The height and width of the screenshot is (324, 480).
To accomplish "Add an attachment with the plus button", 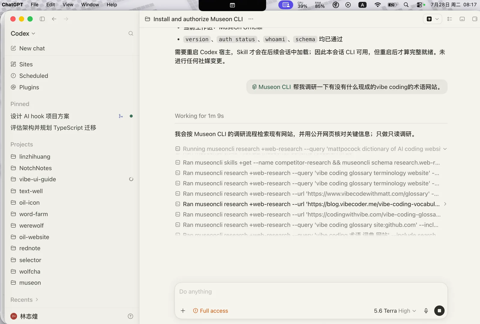I will (x=183, y=311).
